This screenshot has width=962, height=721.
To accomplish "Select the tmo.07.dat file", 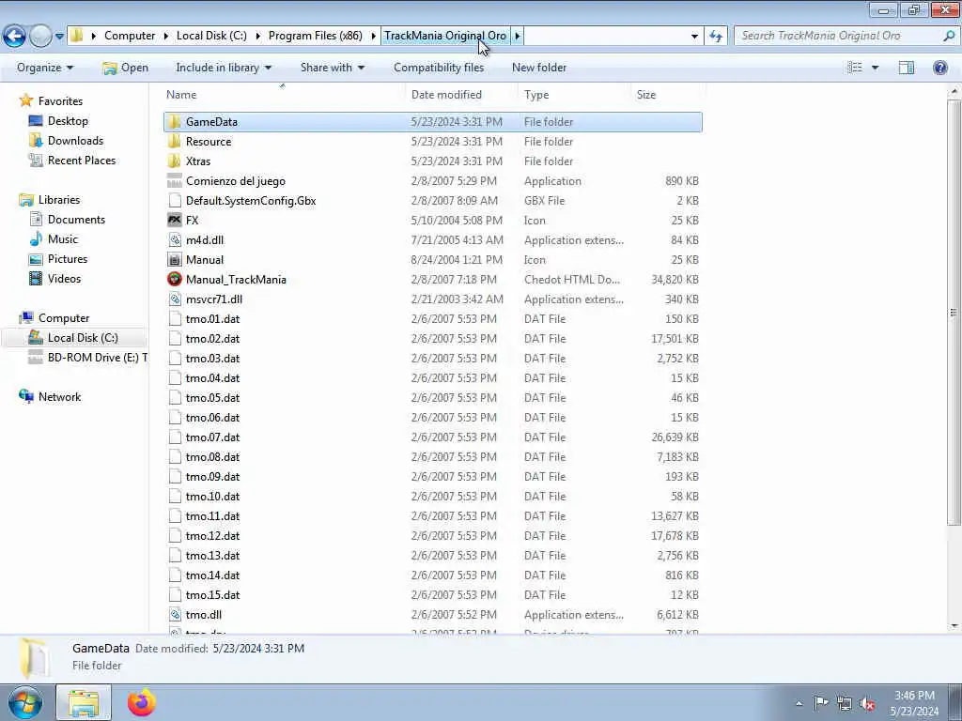I will pyautogui.click(x=432, y=437).
